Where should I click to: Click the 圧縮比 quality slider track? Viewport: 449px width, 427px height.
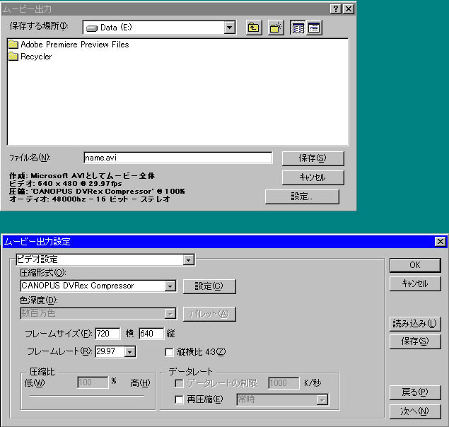point(87,397)
